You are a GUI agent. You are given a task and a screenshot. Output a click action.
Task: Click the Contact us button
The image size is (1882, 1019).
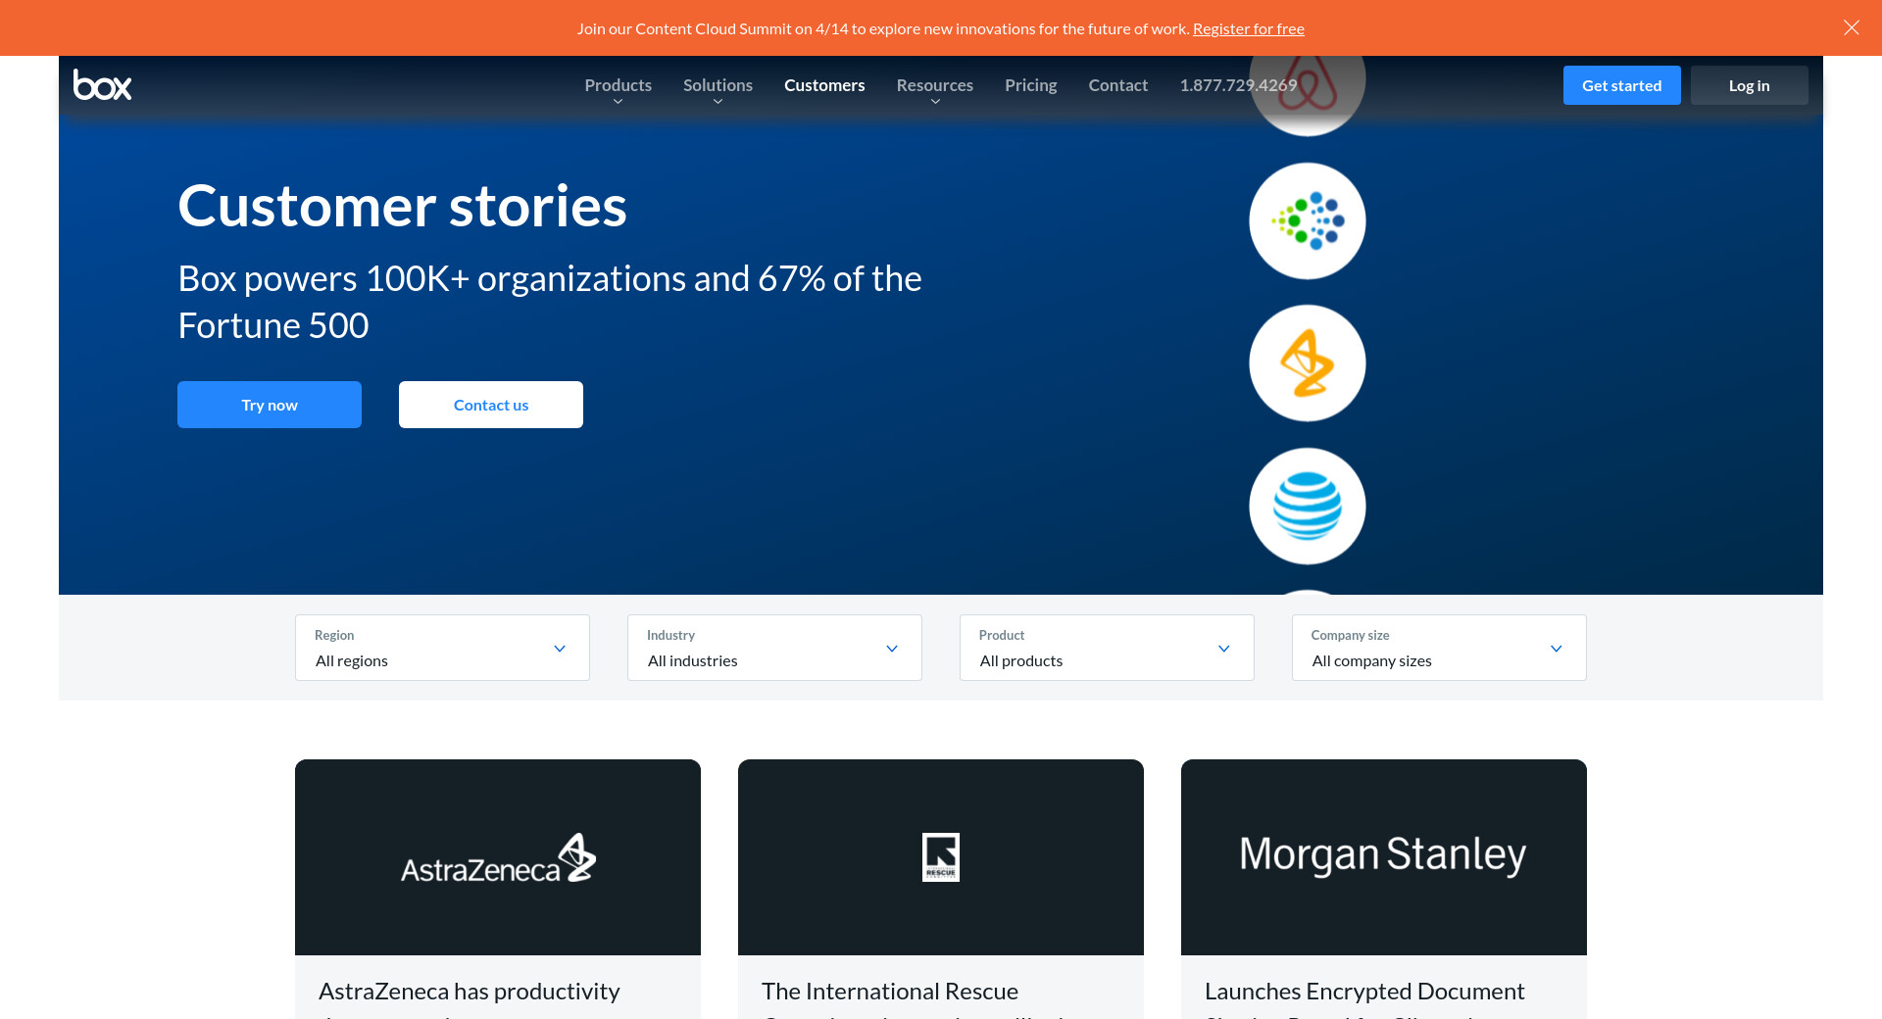(x=490, y=405)
